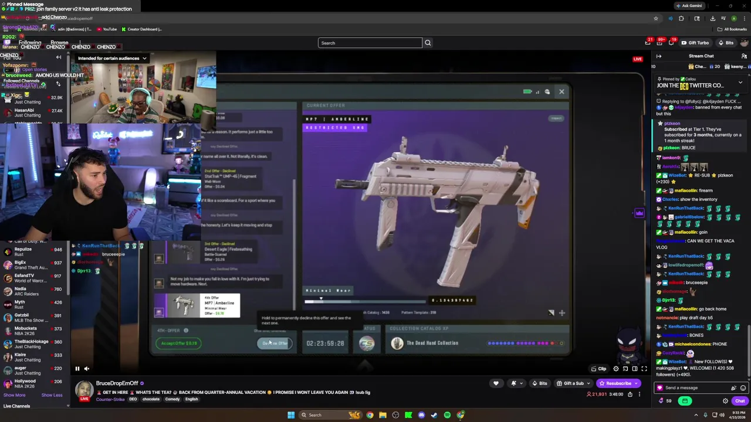Open the Bits menu in the top navigation

pos(726,43)
